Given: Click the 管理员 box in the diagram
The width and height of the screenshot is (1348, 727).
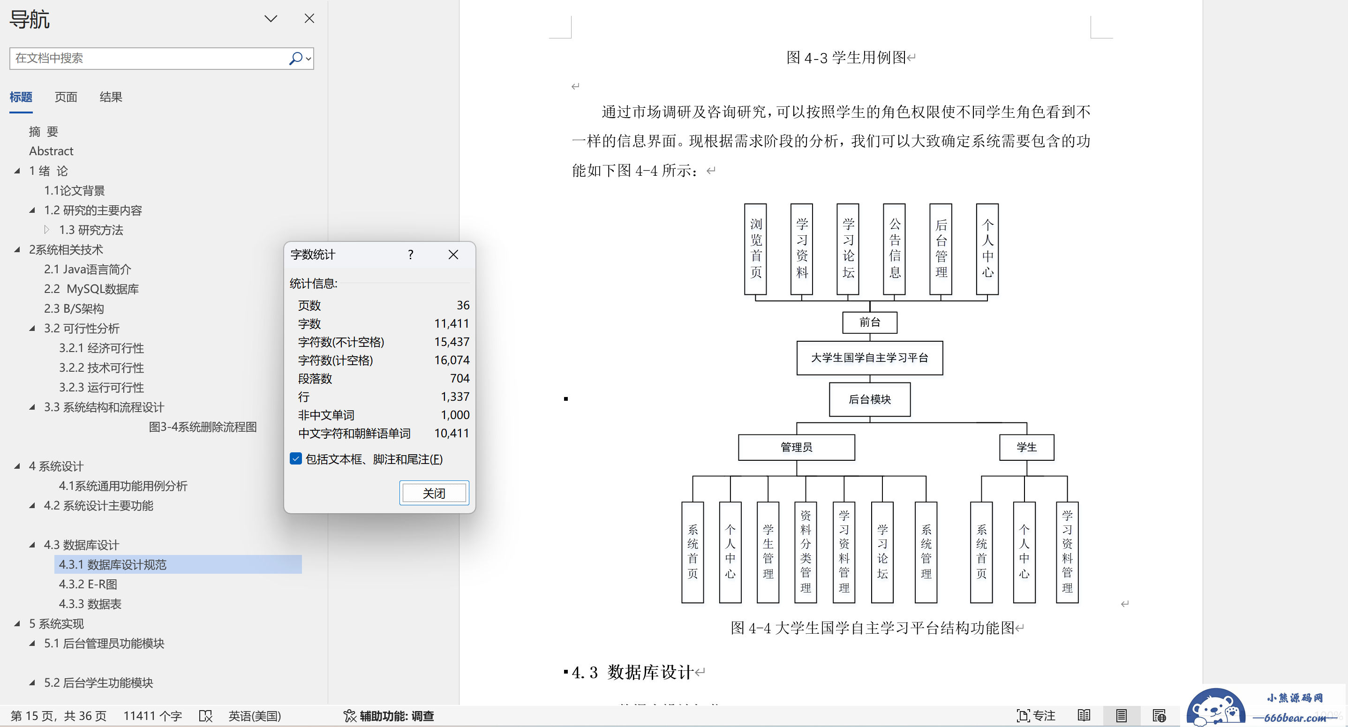Looking at the screenshot, I should pyautogui.click(x=797, y=448).
